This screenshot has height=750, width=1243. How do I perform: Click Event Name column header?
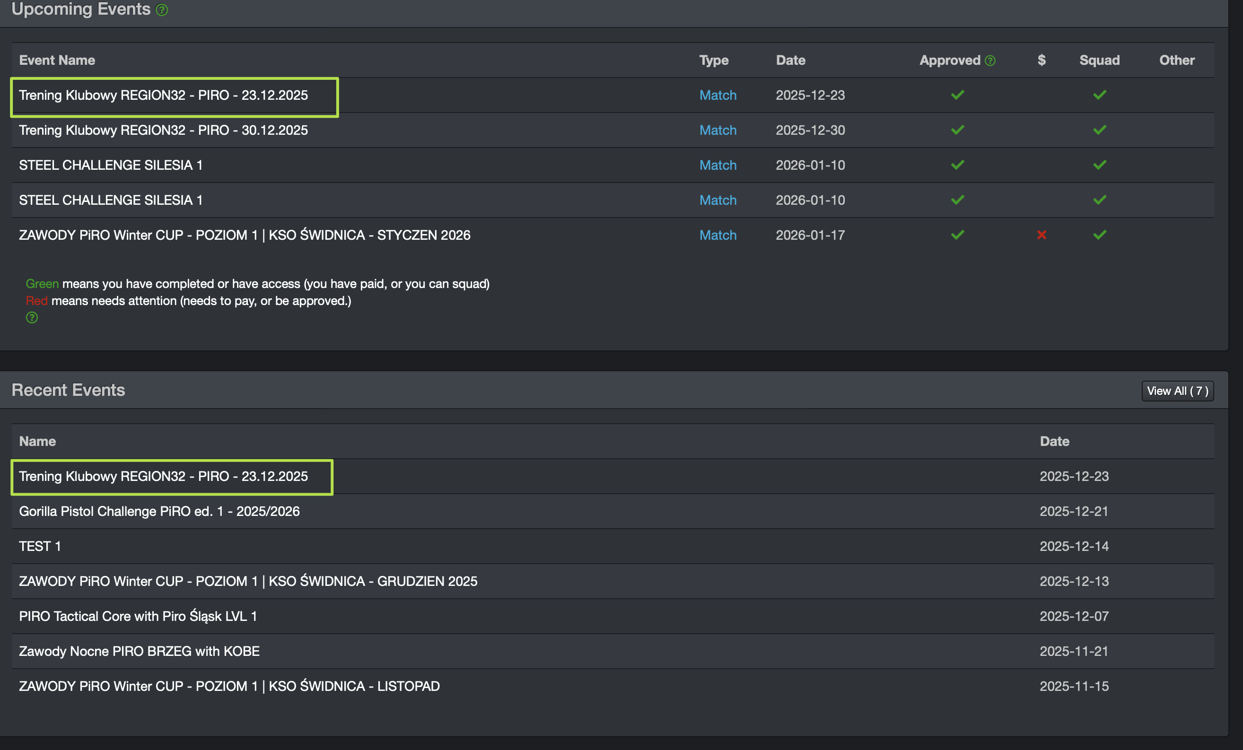[57, 61]
